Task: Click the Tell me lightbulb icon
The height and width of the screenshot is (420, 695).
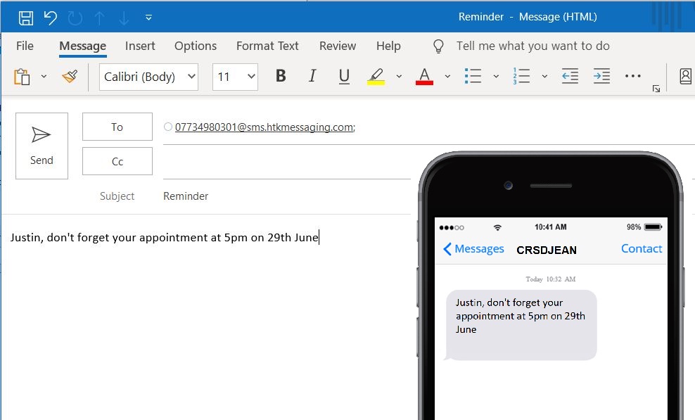Action: 438,46
